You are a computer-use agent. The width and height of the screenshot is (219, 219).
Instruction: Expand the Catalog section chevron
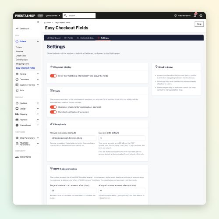38,74
